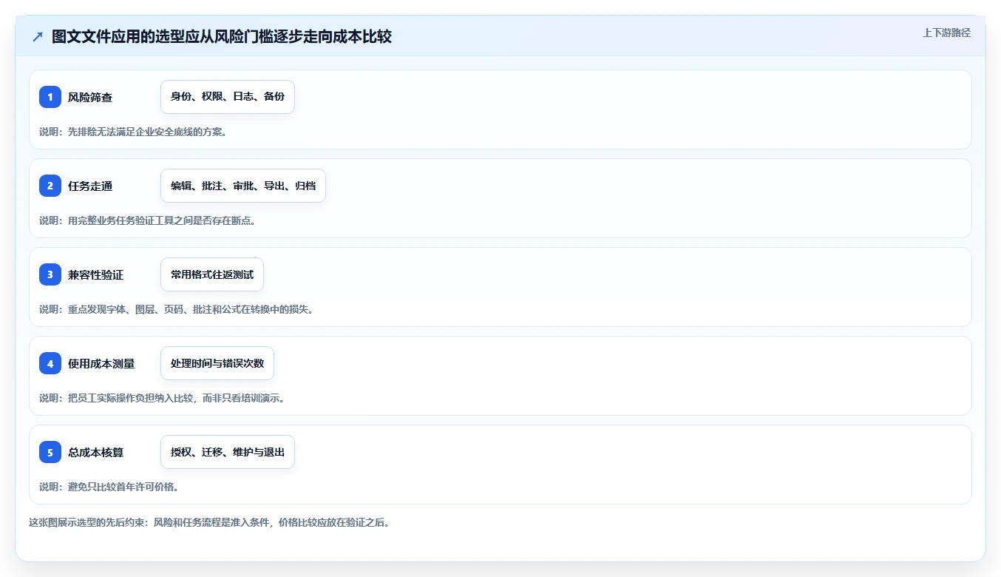Viewport: 1001px width, 577px height.
Task: Select the 授权、迁移、维护与退出 chip
Action: coord(228,452)
